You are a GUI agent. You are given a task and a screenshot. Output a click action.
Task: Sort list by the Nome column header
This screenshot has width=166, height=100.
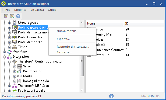point(105,23)
